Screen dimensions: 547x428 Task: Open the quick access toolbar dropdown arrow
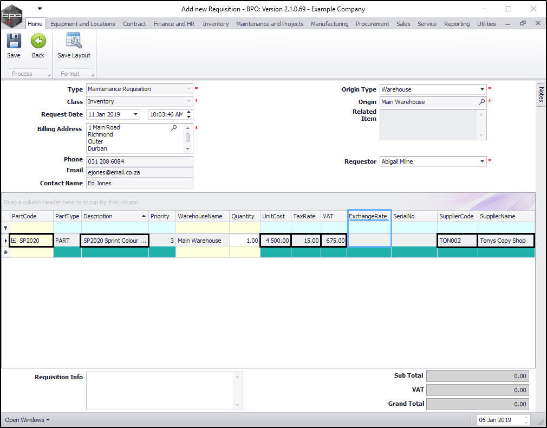pos(40,8)
